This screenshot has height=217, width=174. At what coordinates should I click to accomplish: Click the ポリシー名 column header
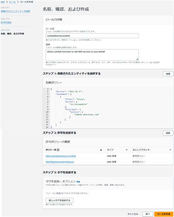[x=51, y=150]
